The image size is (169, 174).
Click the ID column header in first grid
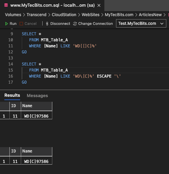point(15,106)
